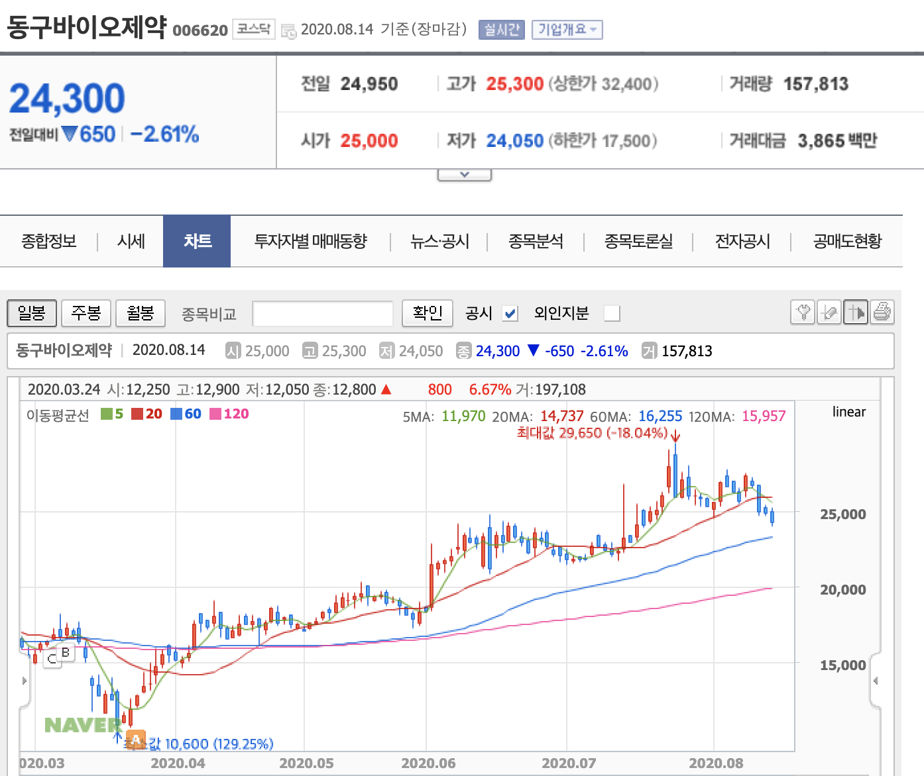Click right chart scroll arrow handle
Image resolution: width=924 pixels, height=776 pixels.
[876, 681]
